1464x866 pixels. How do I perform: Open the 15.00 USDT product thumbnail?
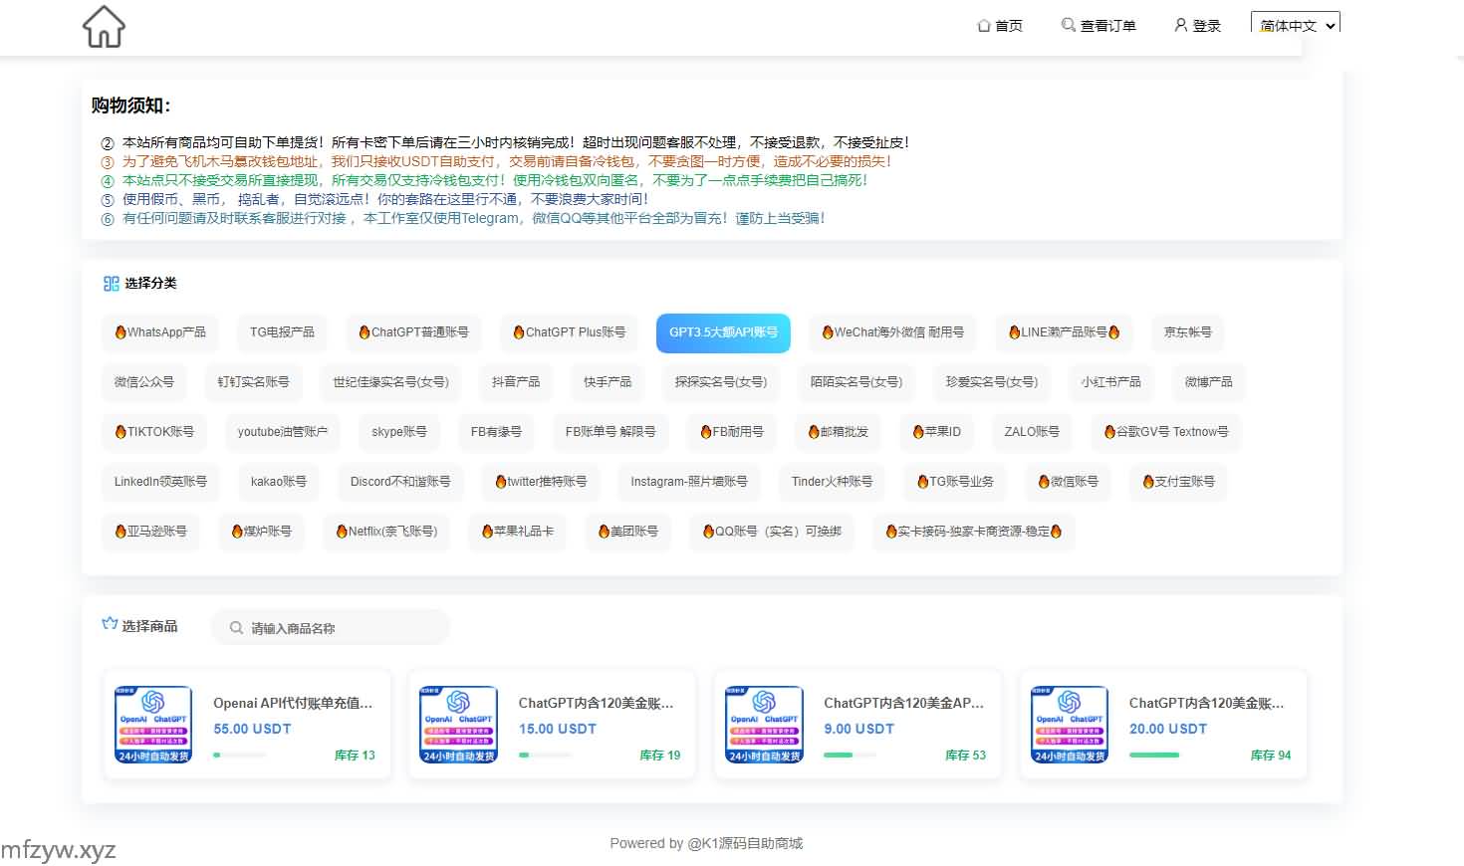pyautogui.click(x=458, y=725)
